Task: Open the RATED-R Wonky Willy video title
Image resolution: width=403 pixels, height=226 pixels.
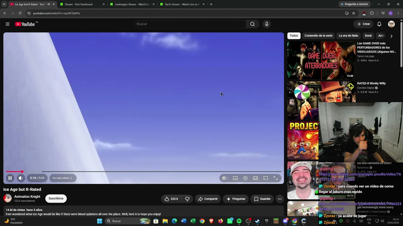Action: (x=371, y=83)
